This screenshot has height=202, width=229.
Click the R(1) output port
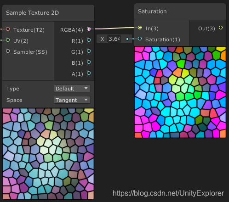(x=89, y=40)
